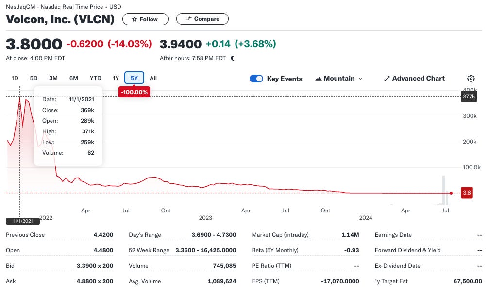This screenshot has height=292, width=489.
Task: Select the 1D time range
Action: (15, 78)
